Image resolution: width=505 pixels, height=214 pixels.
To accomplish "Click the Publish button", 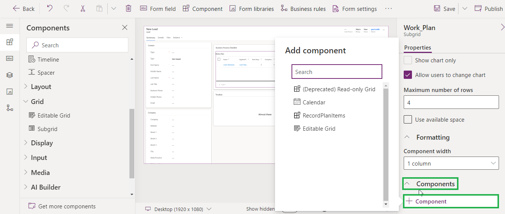I will click(x=489, y=9).
